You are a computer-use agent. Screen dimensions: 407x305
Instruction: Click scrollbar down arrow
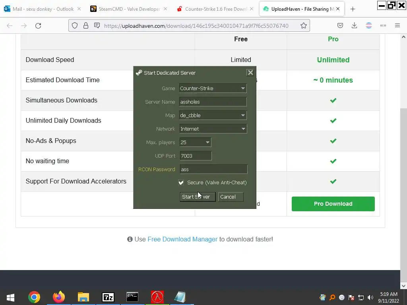pyautogui.click(x=403, y=286)
